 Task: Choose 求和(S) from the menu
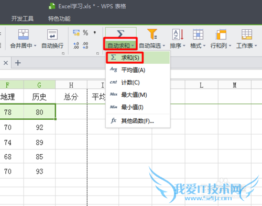tap(138, 58)
